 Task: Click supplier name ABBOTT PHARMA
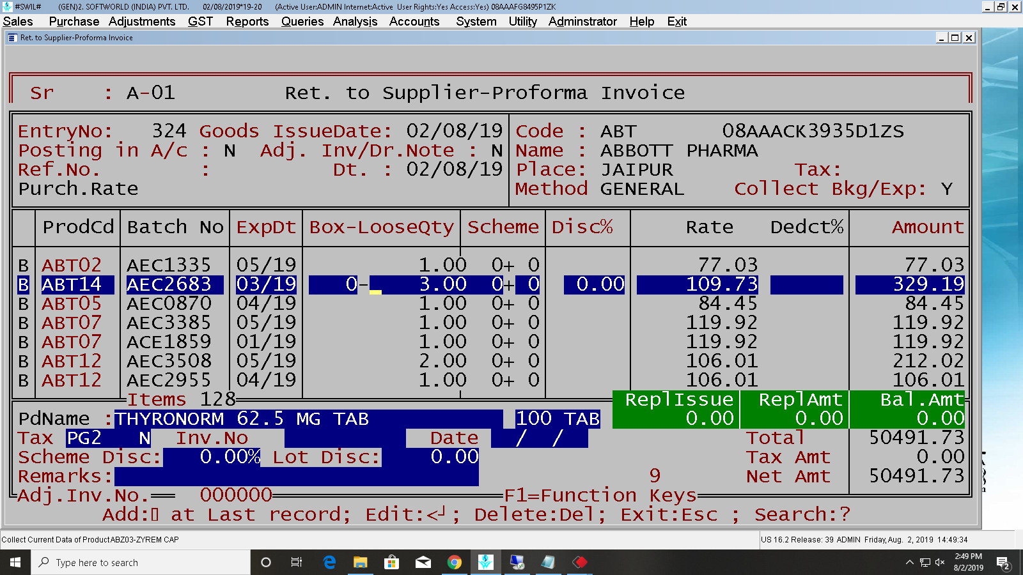click(679, 151)
